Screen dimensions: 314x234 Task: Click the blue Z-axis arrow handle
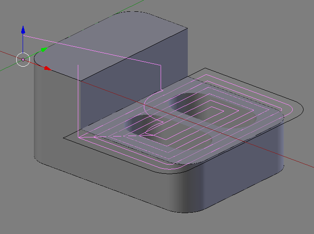23,30
